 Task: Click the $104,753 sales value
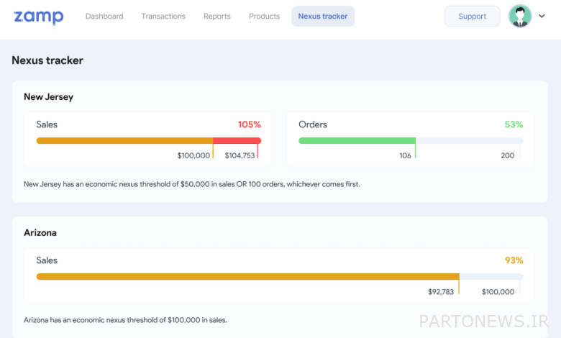click(x=240, y=155)
